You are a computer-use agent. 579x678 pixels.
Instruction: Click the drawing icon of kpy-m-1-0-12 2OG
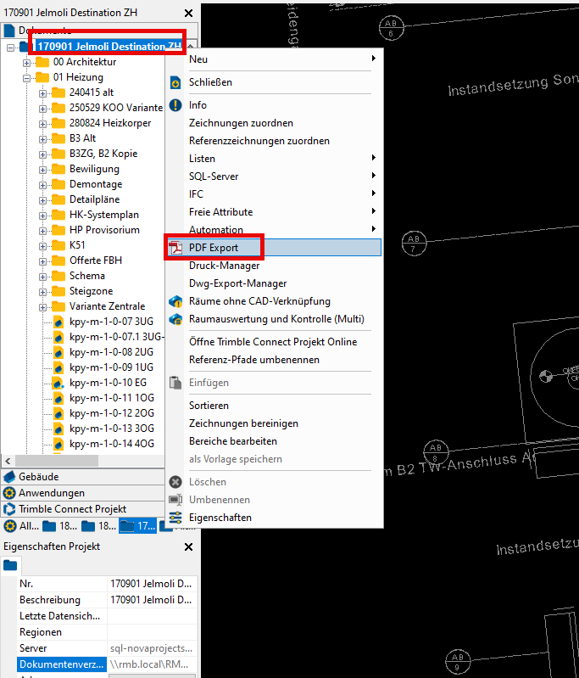pyautogui.click(x=58, y=413)
